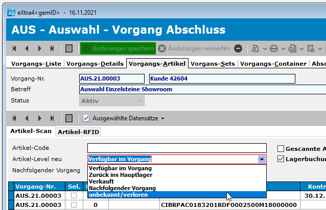The width and height of the screenshot is (326, 210).
Task: Click Änderungen speichern button
Action: tap(118, 48)
